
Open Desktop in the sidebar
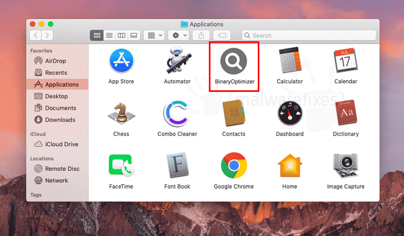point(57,96)
